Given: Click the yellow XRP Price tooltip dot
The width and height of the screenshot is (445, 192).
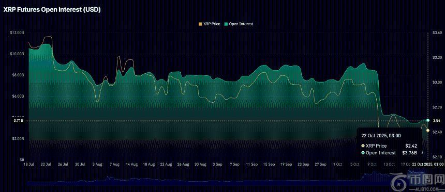Looking at the screenshot, I should (x=363, y=146).
